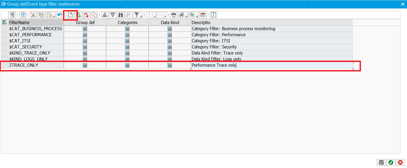Click the FilterName column header
Screen dimensions: 407x168
point(36,22)
